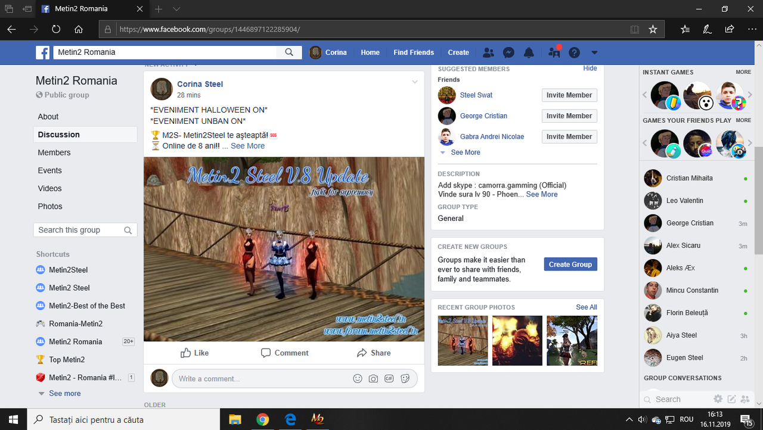The width and height of the screenshot is (763, 430).
Task: Open the Top Metin2 shortcut
Action: [67, 360]
